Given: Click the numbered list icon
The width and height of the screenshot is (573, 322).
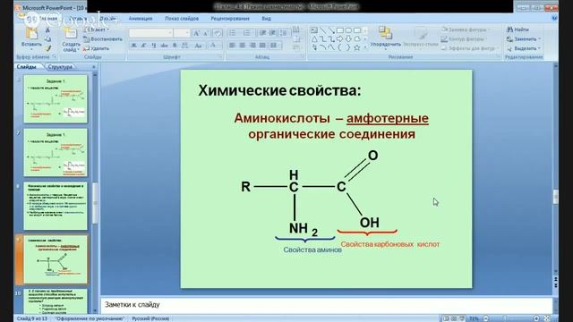Looking at the screenshot, I should click(247, 33).
